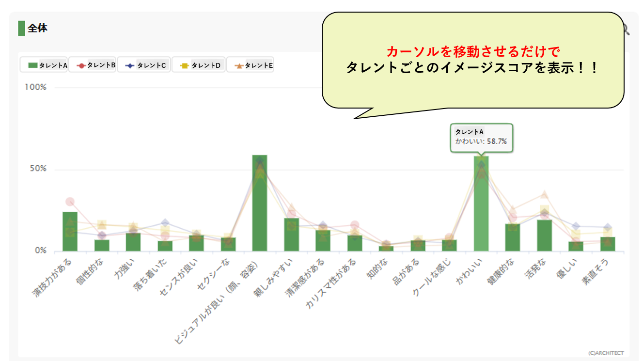Click タレントE's triangle marker above 活発な
The height and width of the screenshot is (361, 643).
pos(544,195)
